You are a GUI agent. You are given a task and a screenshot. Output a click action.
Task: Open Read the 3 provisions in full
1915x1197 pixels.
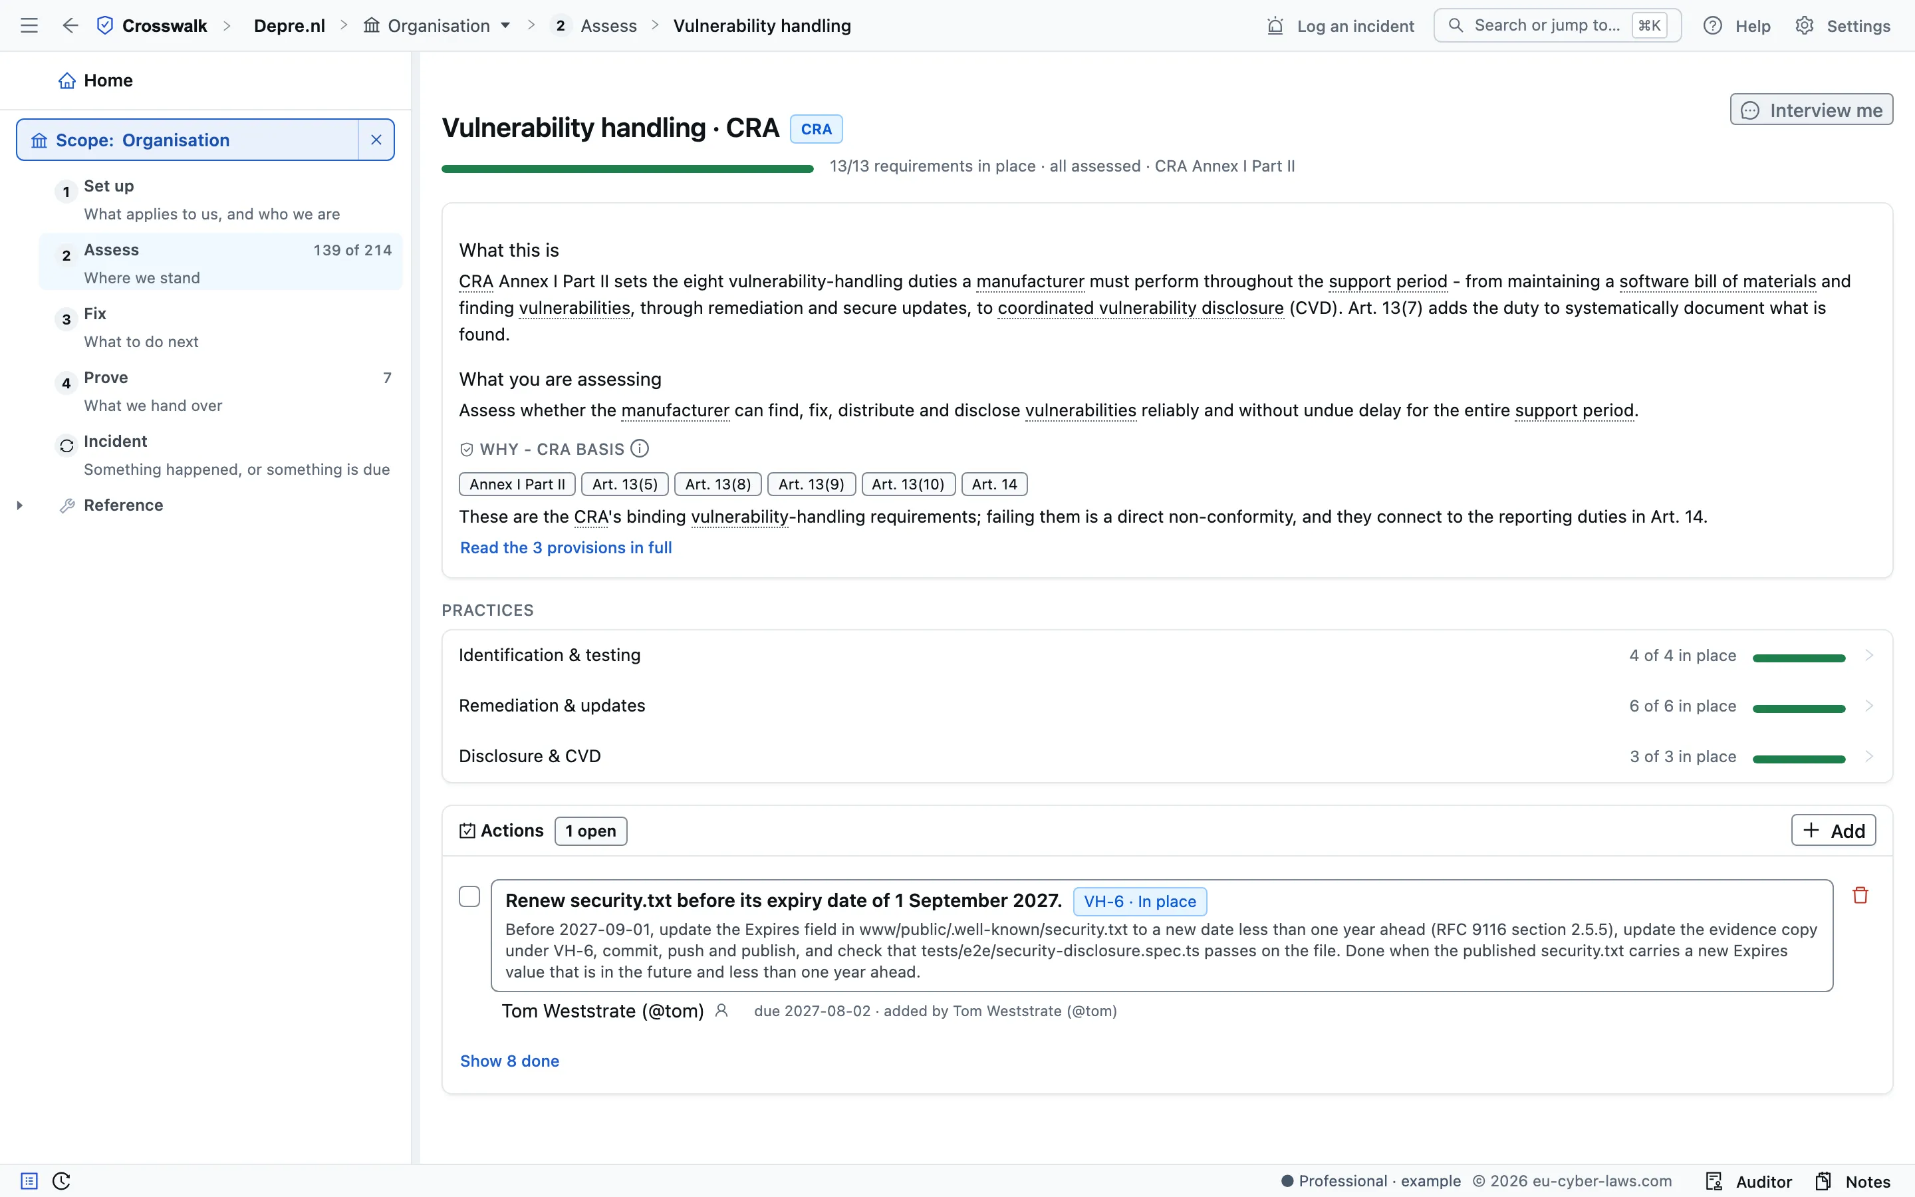click(566, 548)
